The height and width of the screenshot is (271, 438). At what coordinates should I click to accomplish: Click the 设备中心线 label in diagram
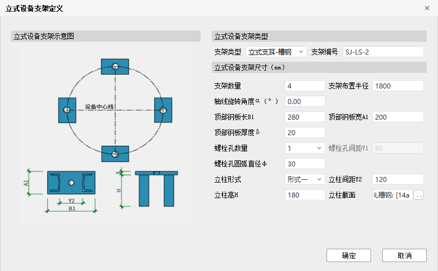pyautogui.click(x=99, y=107)
